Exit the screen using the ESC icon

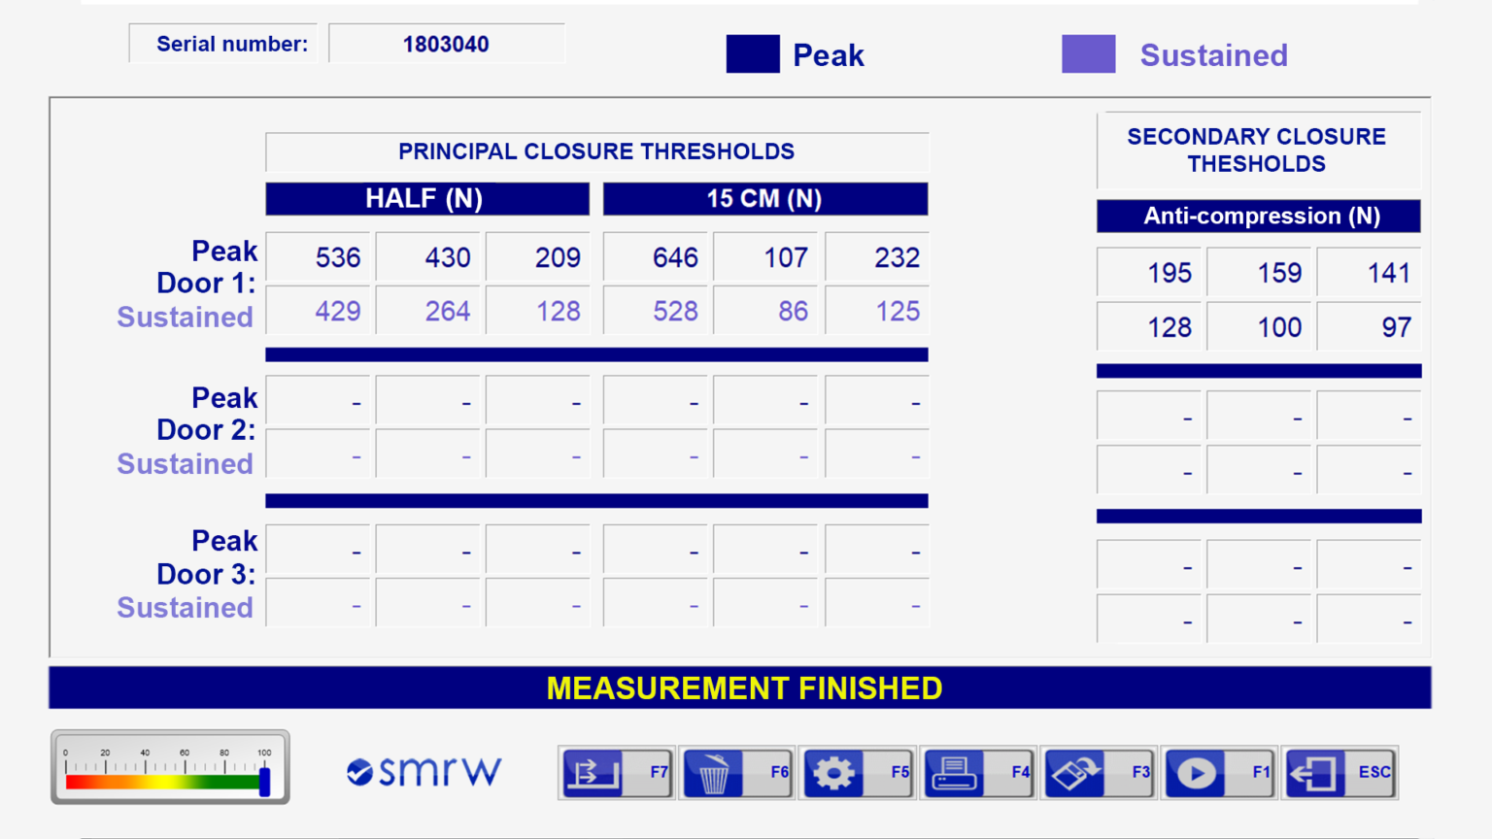coord(1340,772)
